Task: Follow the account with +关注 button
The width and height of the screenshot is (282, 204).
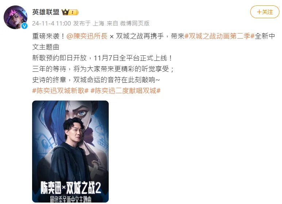Action: click(265, 12)
